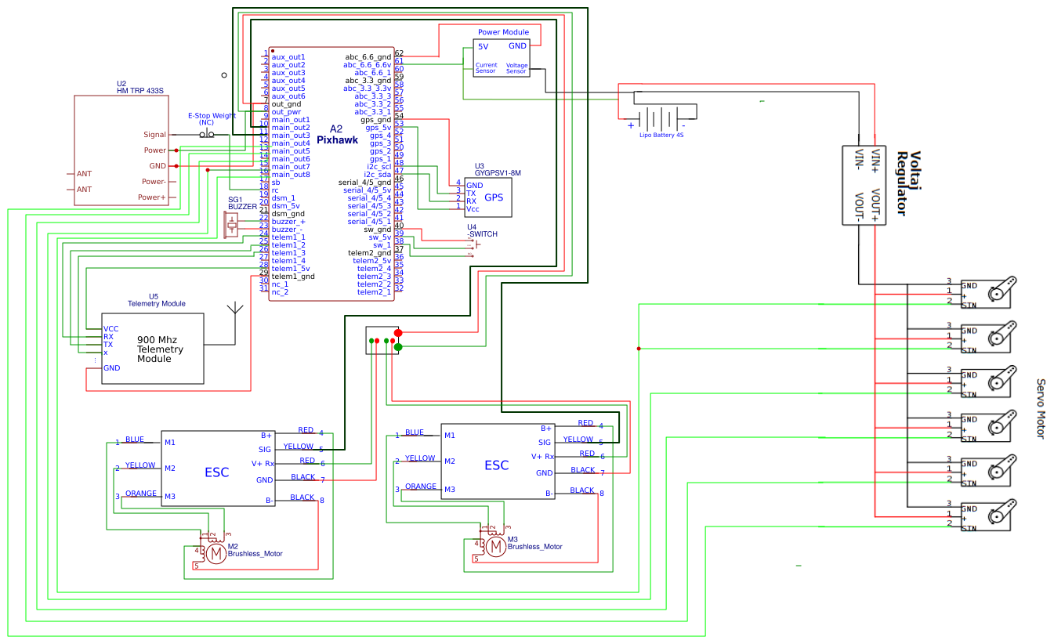The image size is (1054, 644).
Task: Select the VOUT+ regulator terminal label
Action: pyautogui.click(x=877, y=206)
